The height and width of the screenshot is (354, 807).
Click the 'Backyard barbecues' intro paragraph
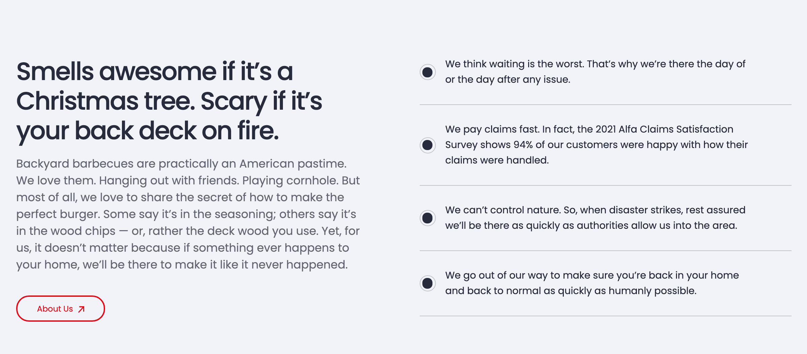[x=188, y=214]
